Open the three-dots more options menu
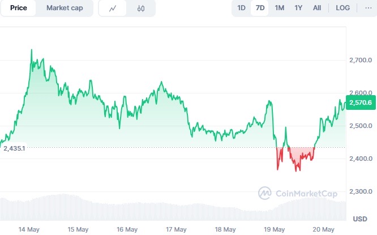The image size is (377, 235). [x=367, y=8]
